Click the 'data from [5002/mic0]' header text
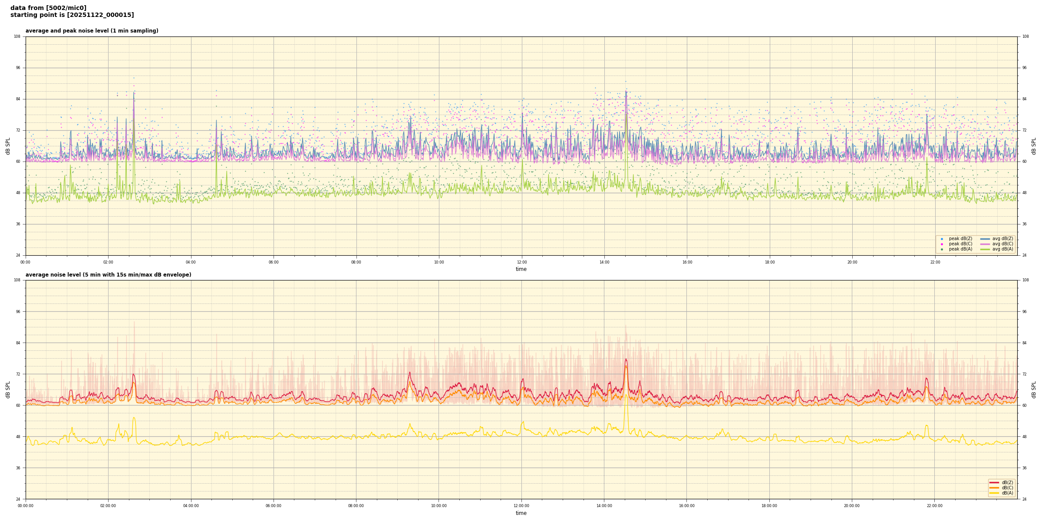Viewport: 1042px width, 521px height. pos(48,8)
